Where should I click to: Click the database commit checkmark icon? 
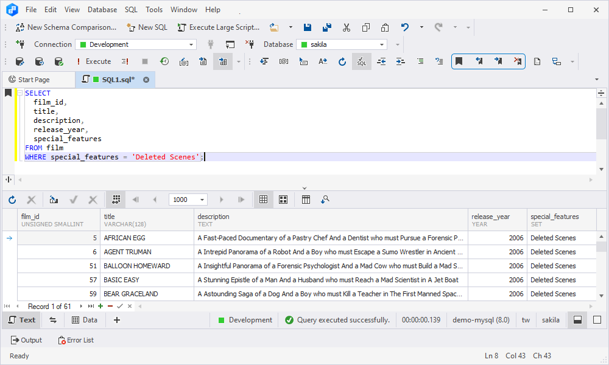58,61
